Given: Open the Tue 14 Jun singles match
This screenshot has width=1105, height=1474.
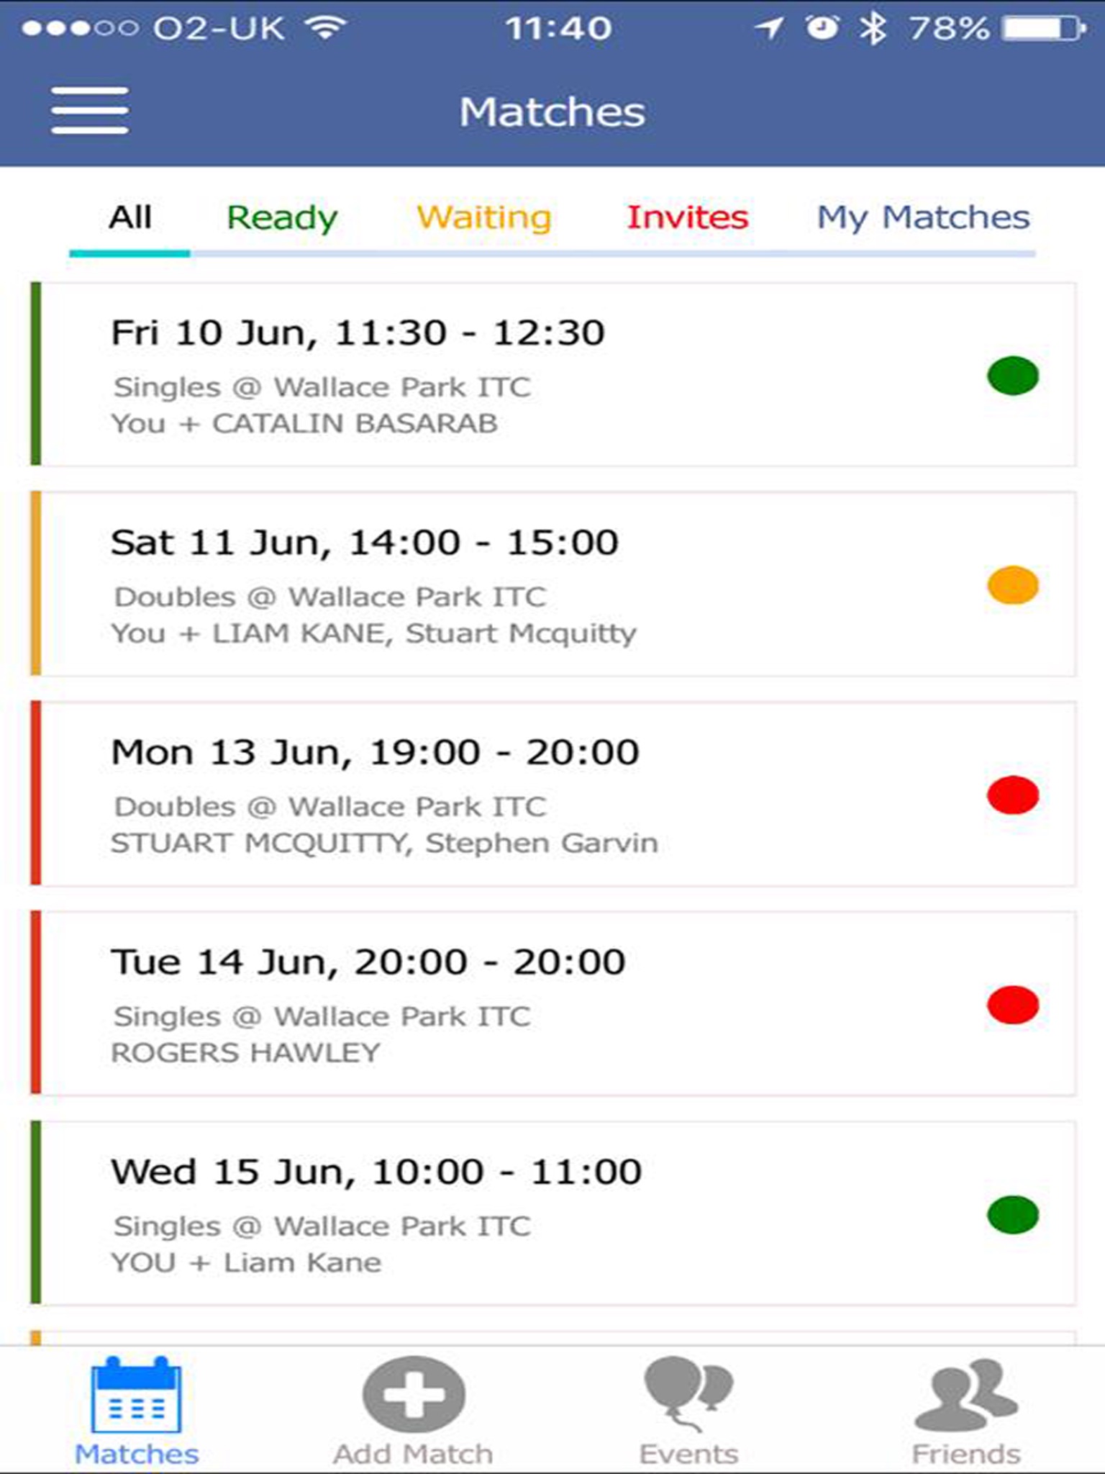Looking at the screenshot, I should pyautogui.click(x=504, y=1004).
